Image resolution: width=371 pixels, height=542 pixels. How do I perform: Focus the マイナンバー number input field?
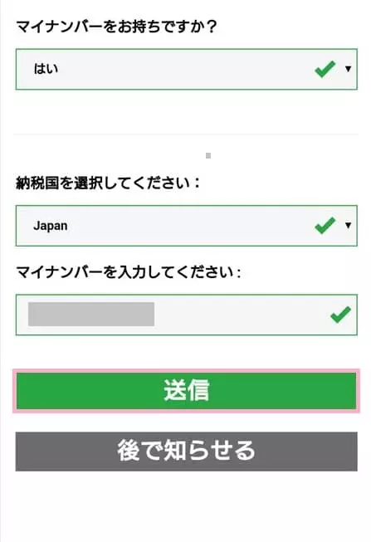point(187,315)
